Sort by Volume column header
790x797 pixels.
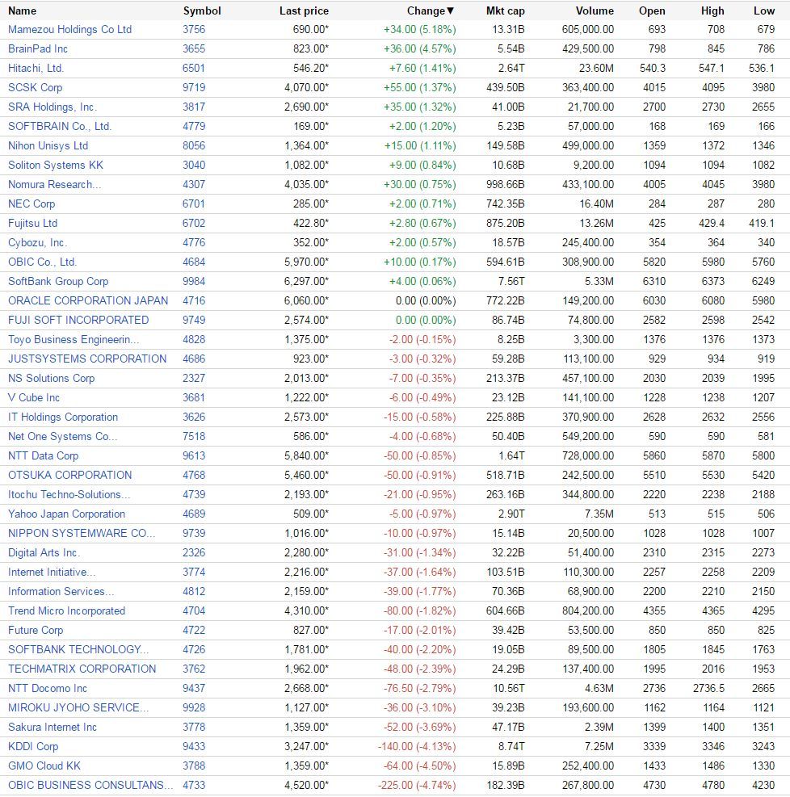(595, 10)
